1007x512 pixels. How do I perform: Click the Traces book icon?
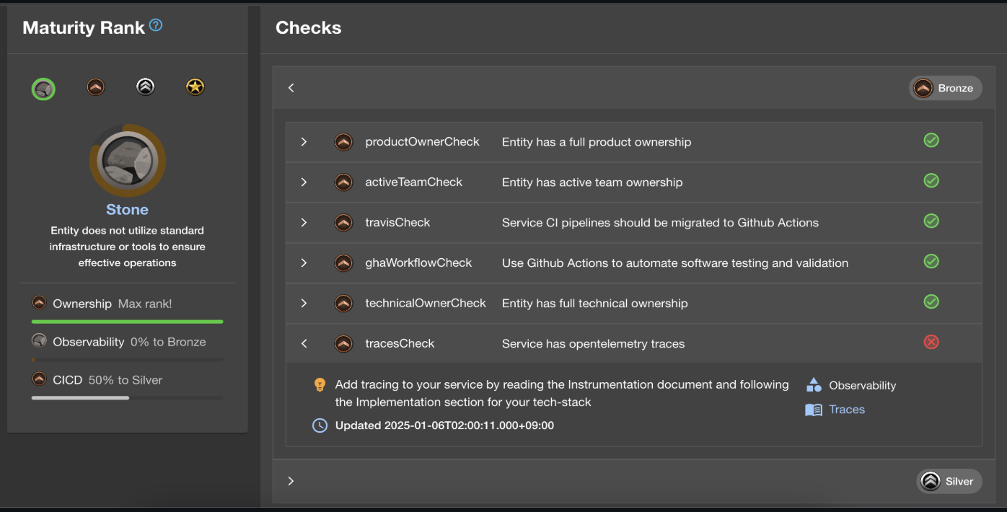pyautogui.click(x=814, y=410)
